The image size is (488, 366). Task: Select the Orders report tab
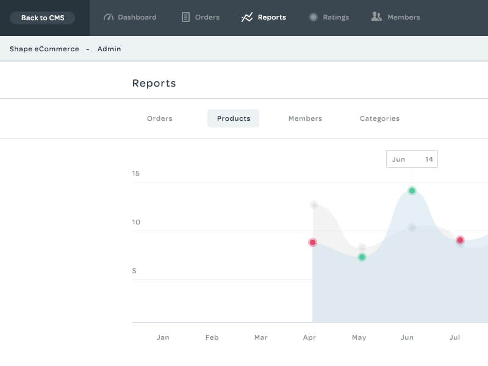pyautogui.click(x=160, y=118)
